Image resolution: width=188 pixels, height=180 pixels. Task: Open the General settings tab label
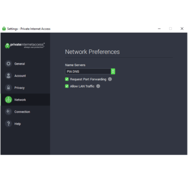(x=20, y=64)
